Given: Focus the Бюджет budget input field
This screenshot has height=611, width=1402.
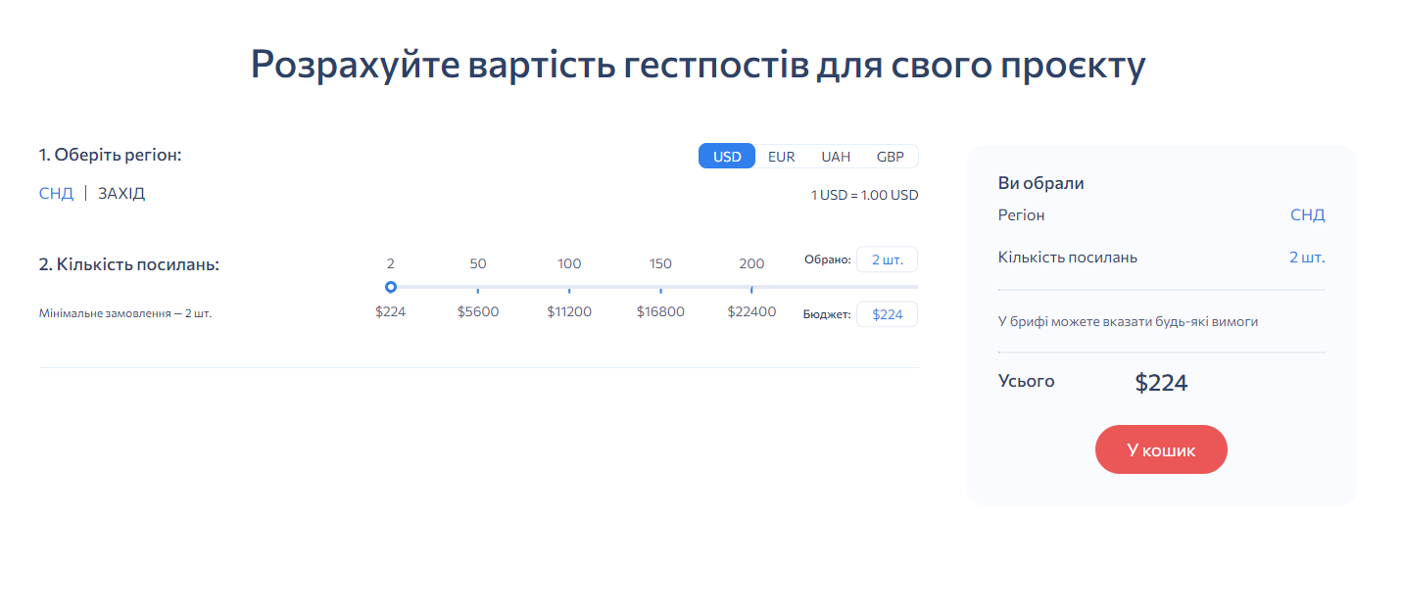Looking at the screenshot, I should click(x=887, y=314).
